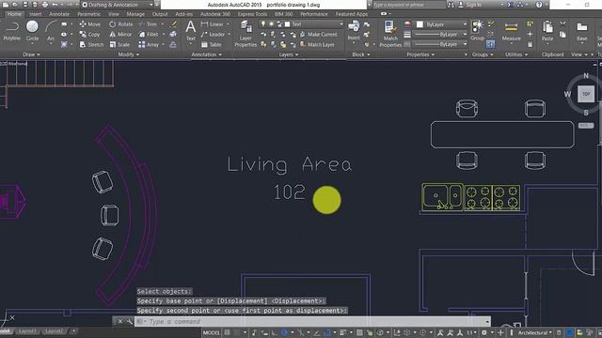Choose the Mirror tool

(120, 35)
